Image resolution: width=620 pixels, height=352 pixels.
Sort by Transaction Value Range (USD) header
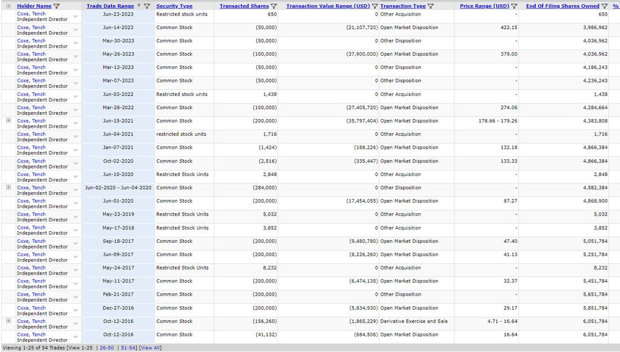(x=328, y=6)
